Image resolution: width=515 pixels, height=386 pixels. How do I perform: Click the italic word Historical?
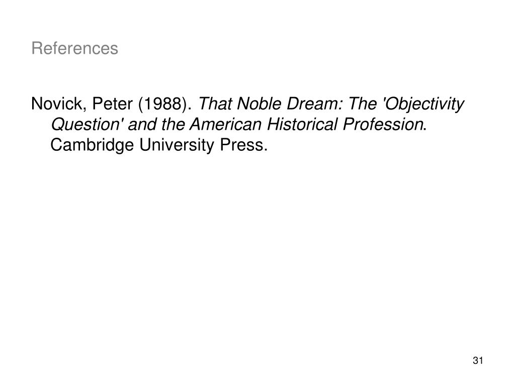point(302,125)
